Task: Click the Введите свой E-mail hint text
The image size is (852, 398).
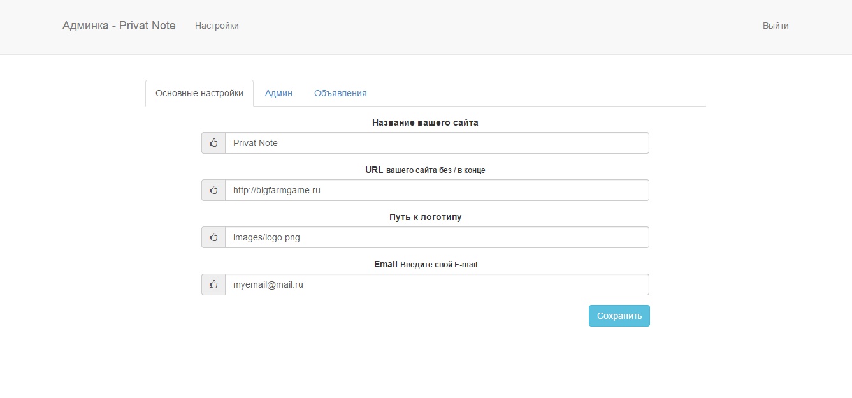Action: [x=438, y=265]
